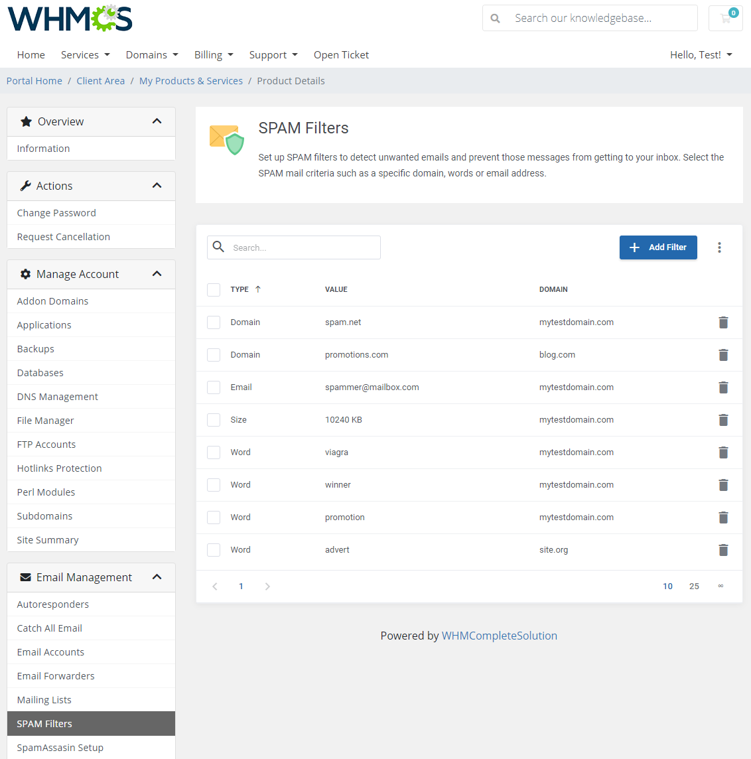The height and width of the screenshot is (759, 751).
Task: Click the filter table search magnifier icon
Action: (x=219, y=247)
